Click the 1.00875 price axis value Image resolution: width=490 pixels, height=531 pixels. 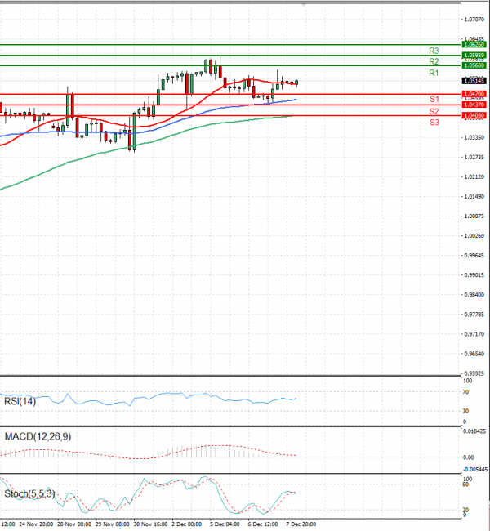(474, 216)
